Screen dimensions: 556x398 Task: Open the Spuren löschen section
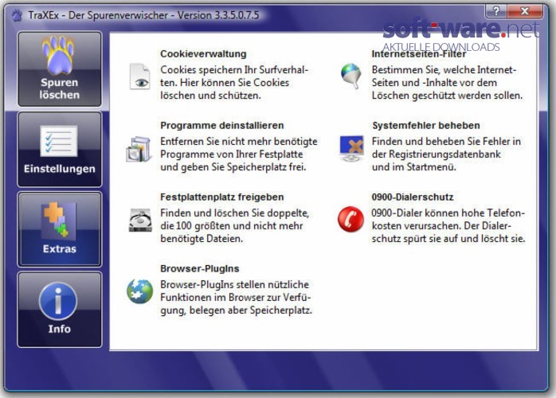(x=60, y=68)
